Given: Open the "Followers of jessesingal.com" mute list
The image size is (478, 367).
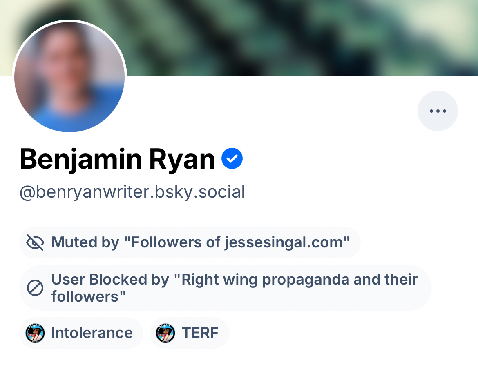Looking at the screenshot, I should point(237,242).
